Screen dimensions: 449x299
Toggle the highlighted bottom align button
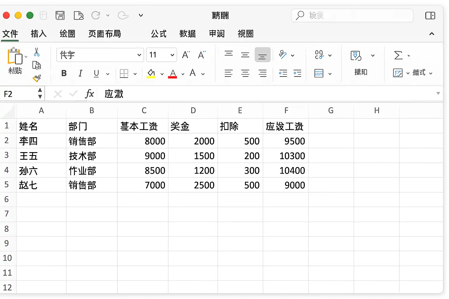click(263, 55)
